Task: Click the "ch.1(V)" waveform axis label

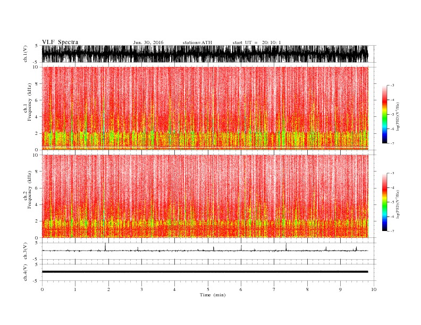Action: point(26,54)
